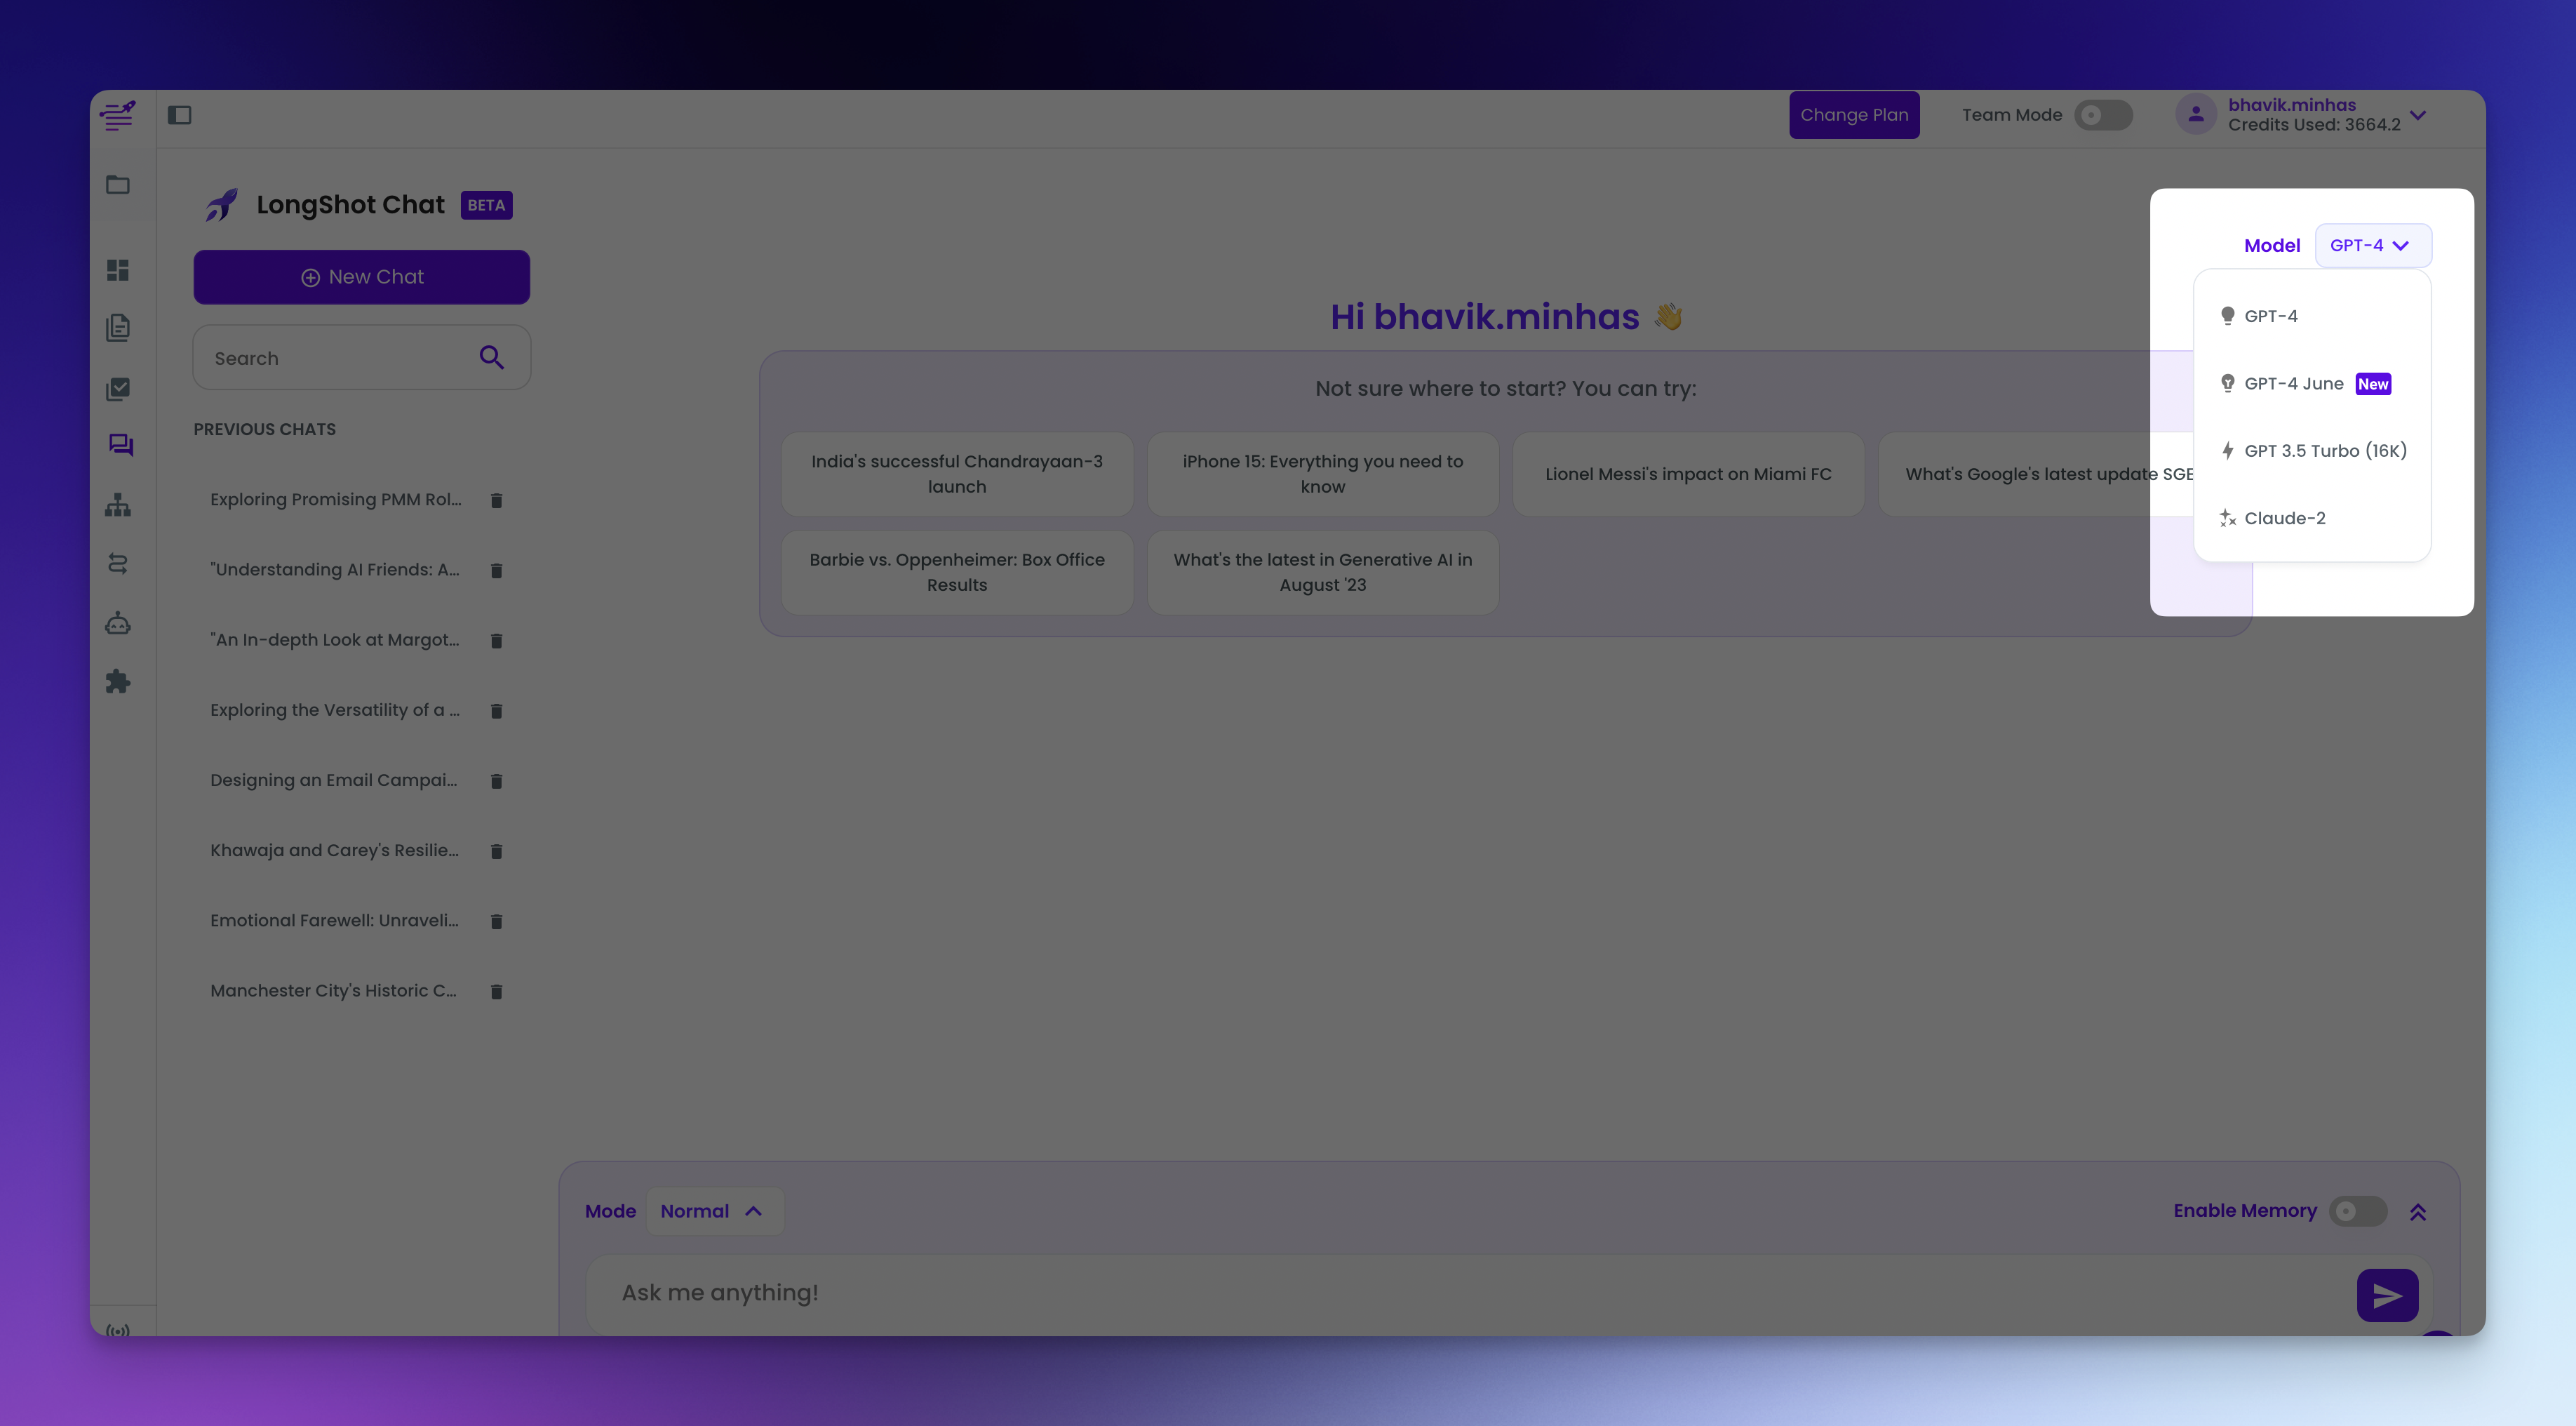2576x1426 pixels.
Task: Click the user avatar icon
Action: (x=2196, y=115)
